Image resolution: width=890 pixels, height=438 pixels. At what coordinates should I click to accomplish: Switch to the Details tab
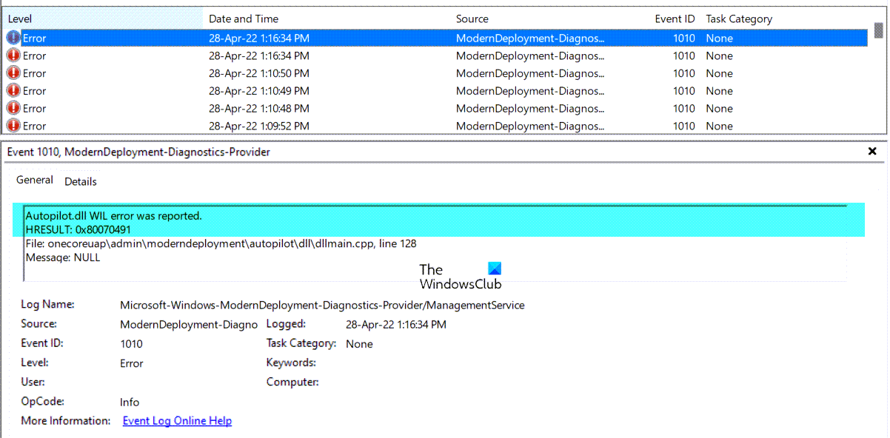pos(81,181)
